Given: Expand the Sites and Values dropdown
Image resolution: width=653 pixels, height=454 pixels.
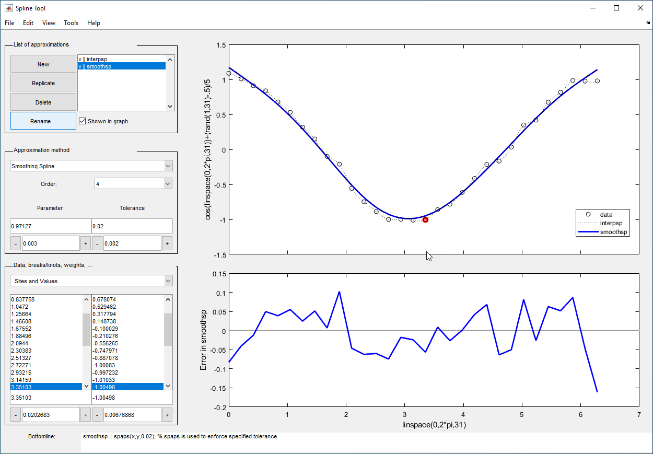Looking at the screenshot, I should pos(91,281).
